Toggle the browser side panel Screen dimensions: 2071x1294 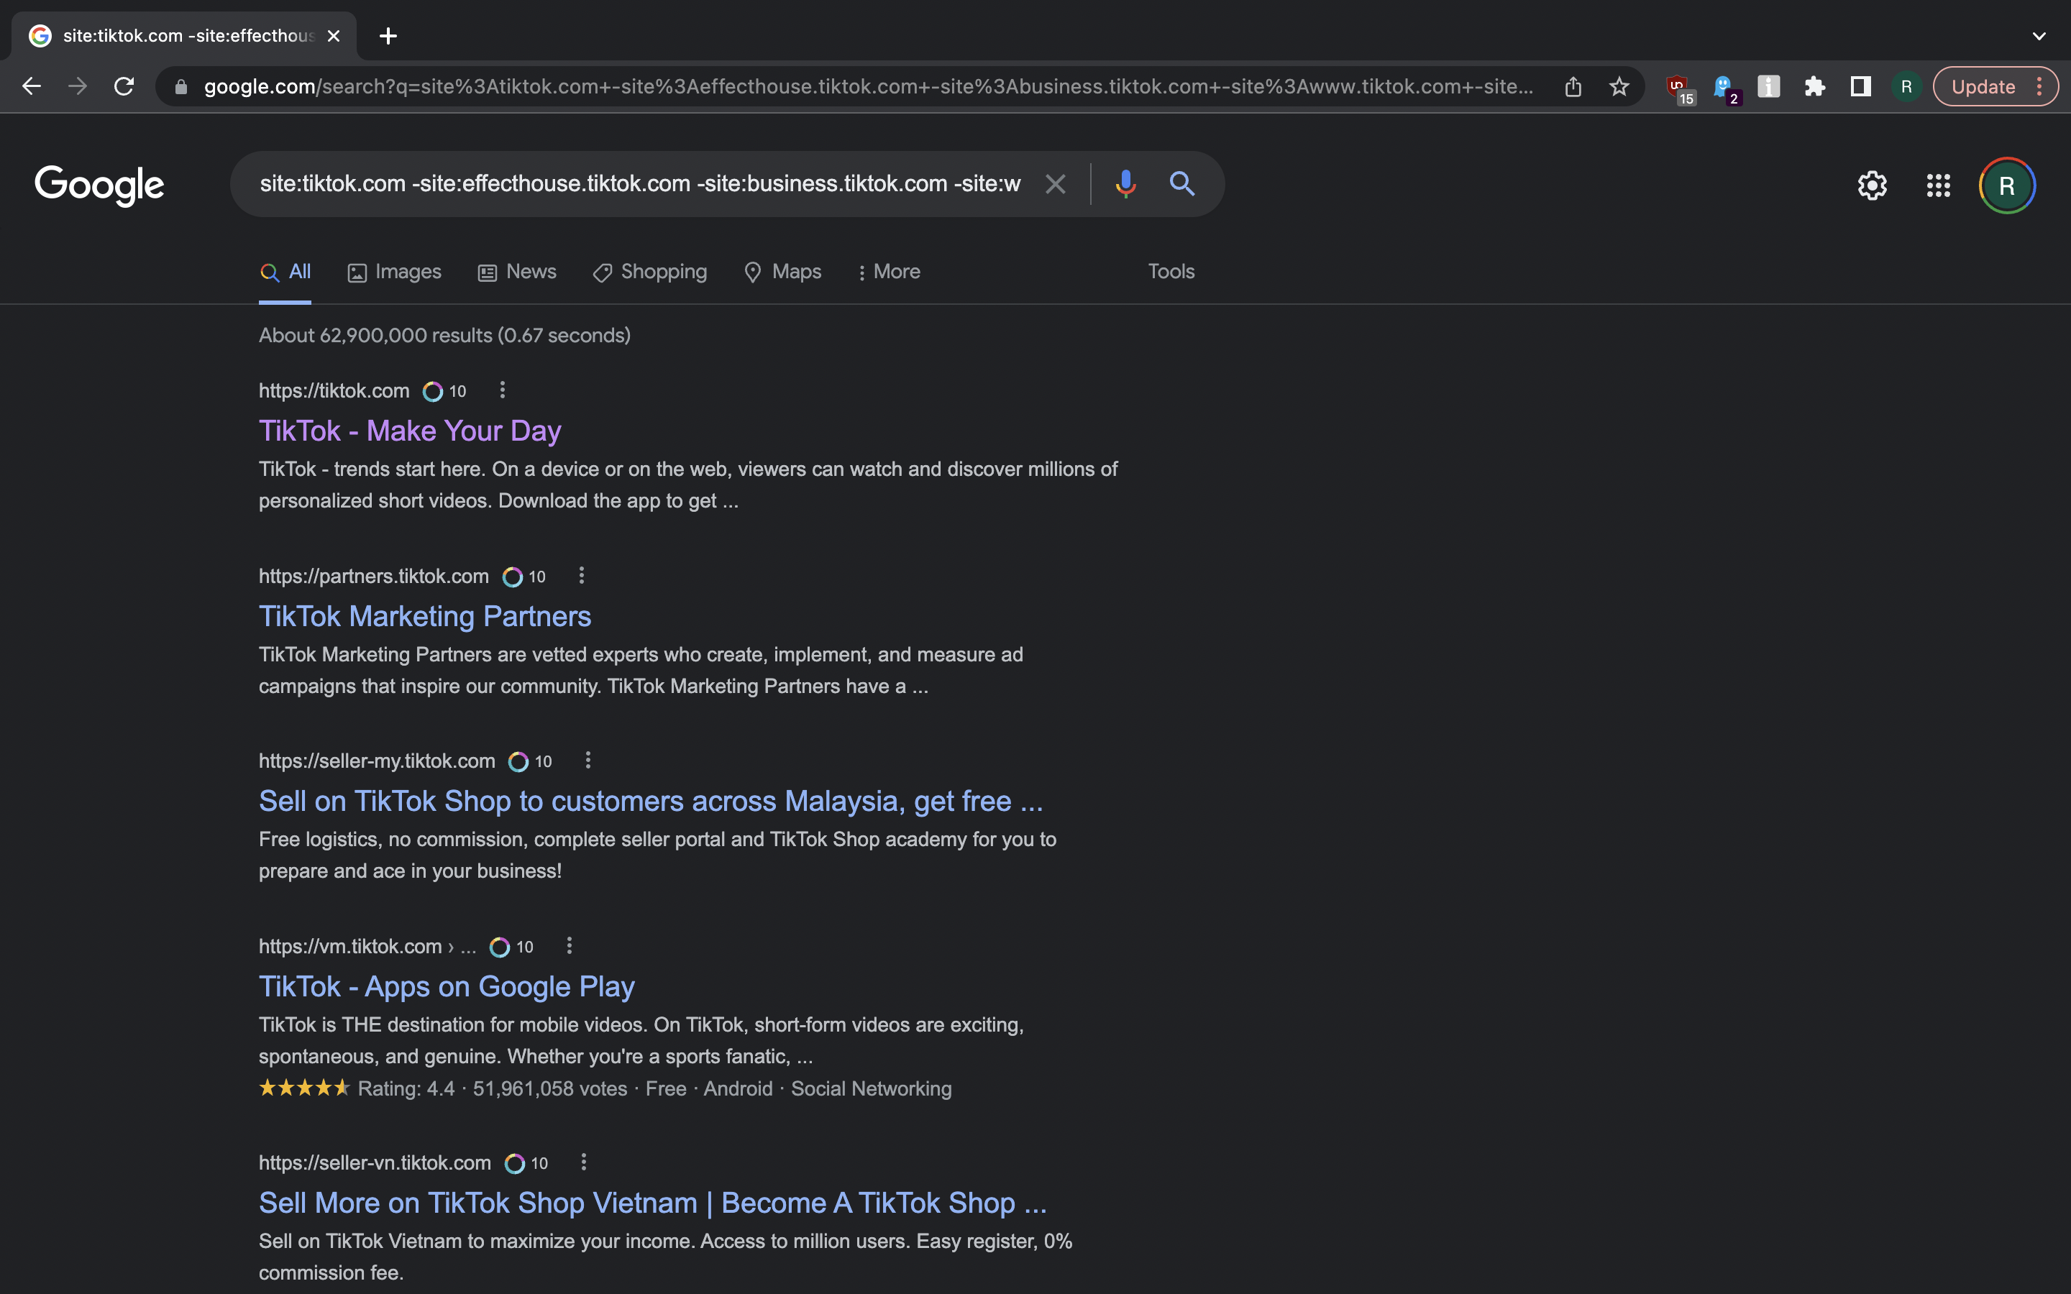tap(1860, 86)
